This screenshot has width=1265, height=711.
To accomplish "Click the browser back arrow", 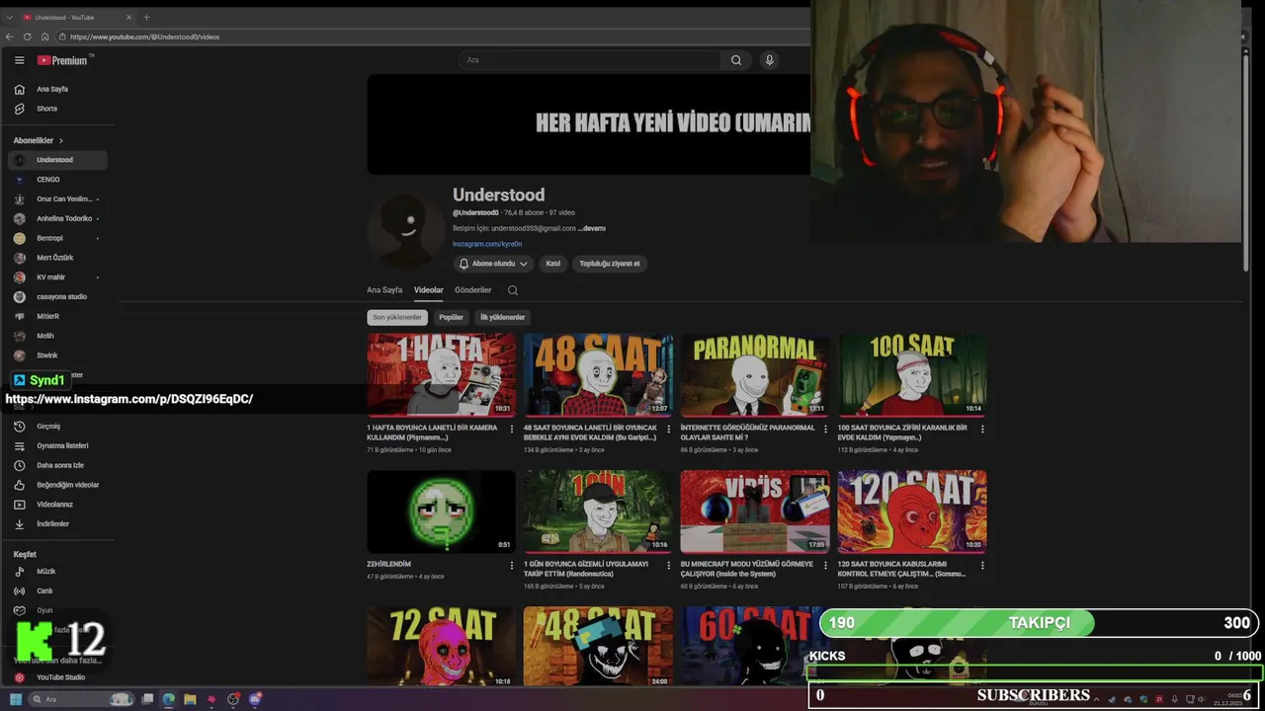I will tap(10, 37).
